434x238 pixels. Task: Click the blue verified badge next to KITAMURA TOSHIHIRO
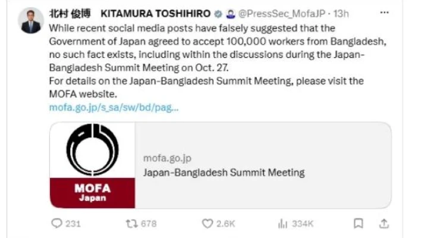(218, 14)
